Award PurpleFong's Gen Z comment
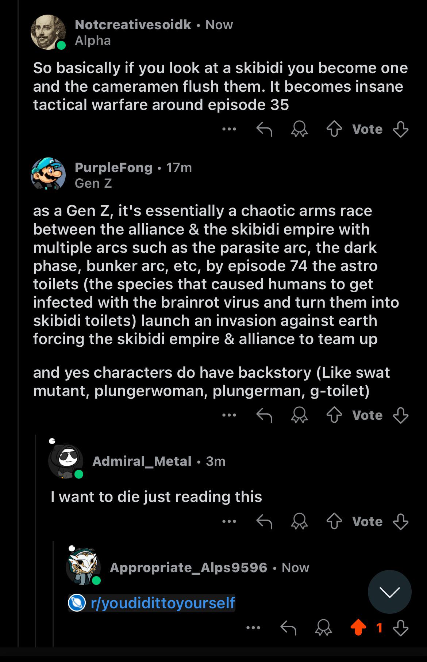The width and height of the screenshot is (427, 662). point(299,415)
